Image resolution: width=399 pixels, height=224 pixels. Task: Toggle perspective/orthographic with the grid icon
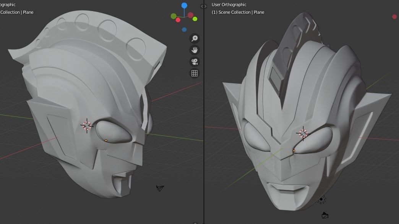point(195,73)
